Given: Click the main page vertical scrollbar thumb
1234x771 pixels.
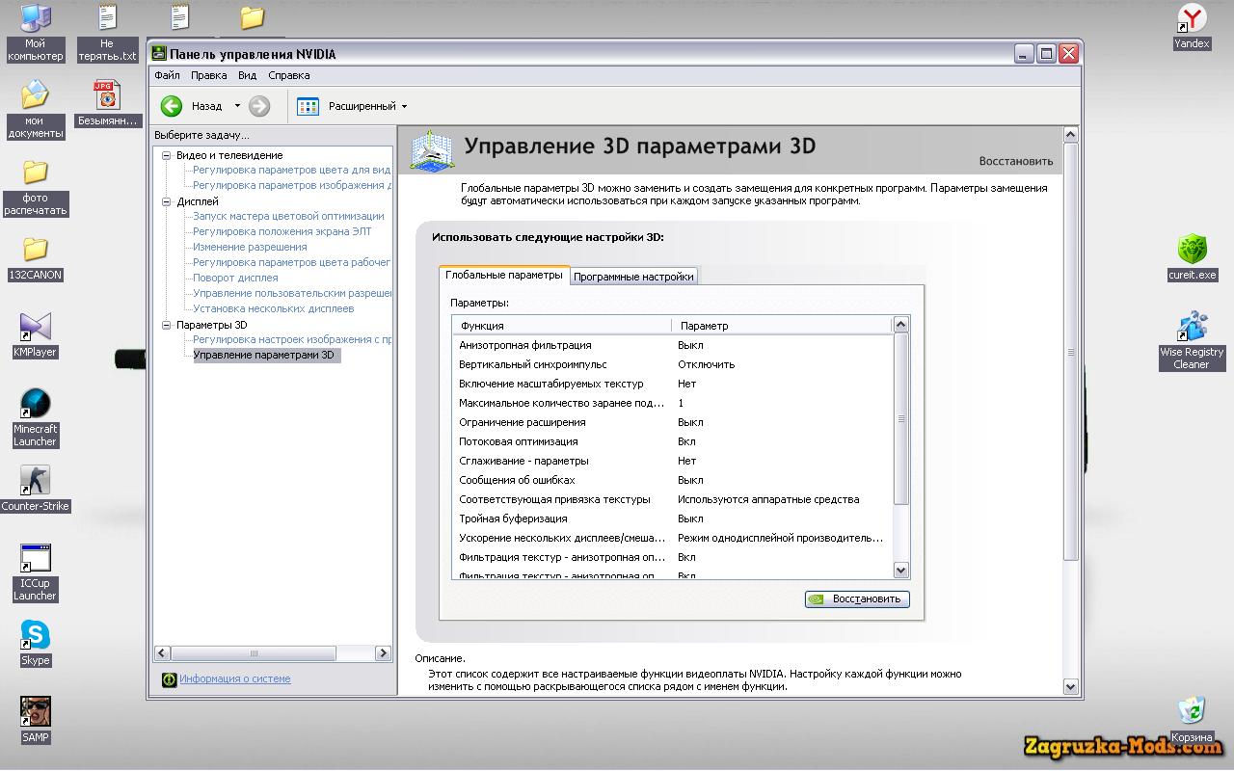Looking at the screenshot, I should [x=1070, y=352].
